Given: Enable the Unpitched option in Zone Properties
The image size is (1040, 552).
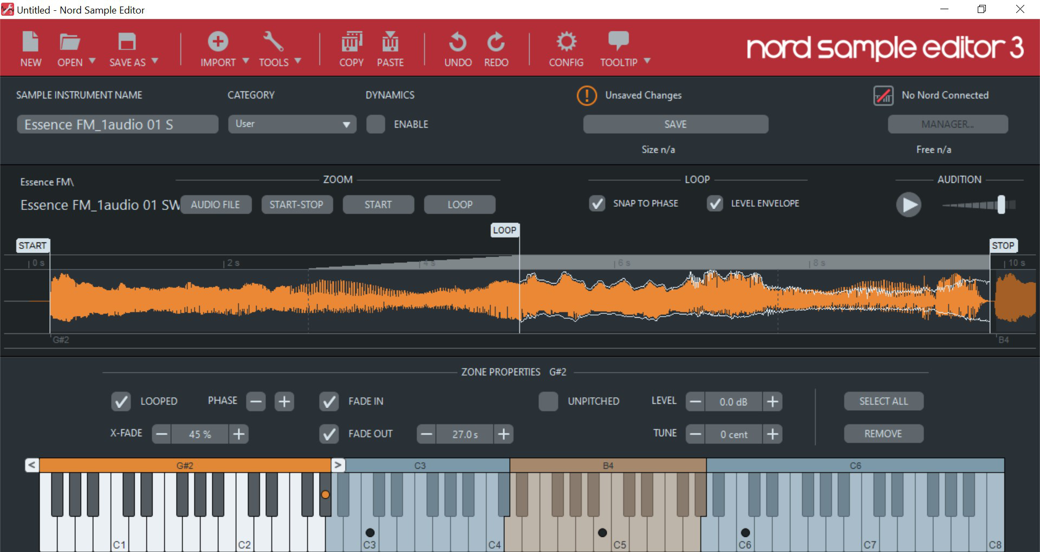Looking at the screenshot, I should coord(549,401).
